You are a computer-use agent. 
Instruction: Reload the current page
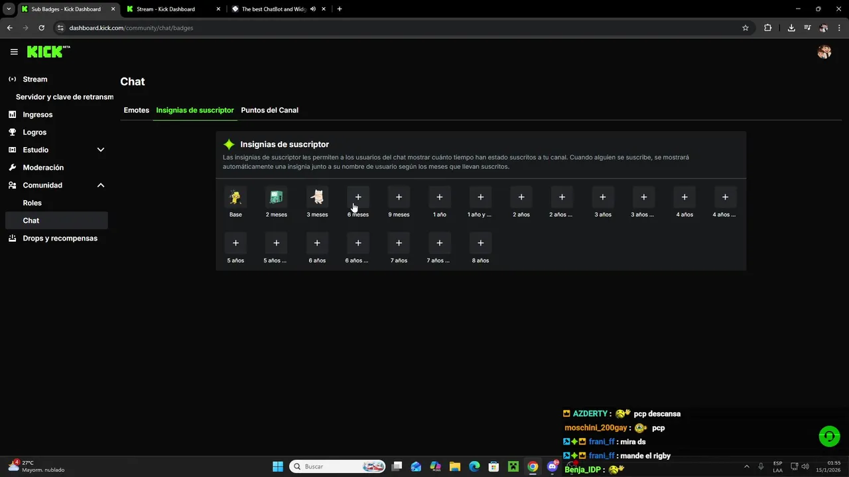pos(41,28)
